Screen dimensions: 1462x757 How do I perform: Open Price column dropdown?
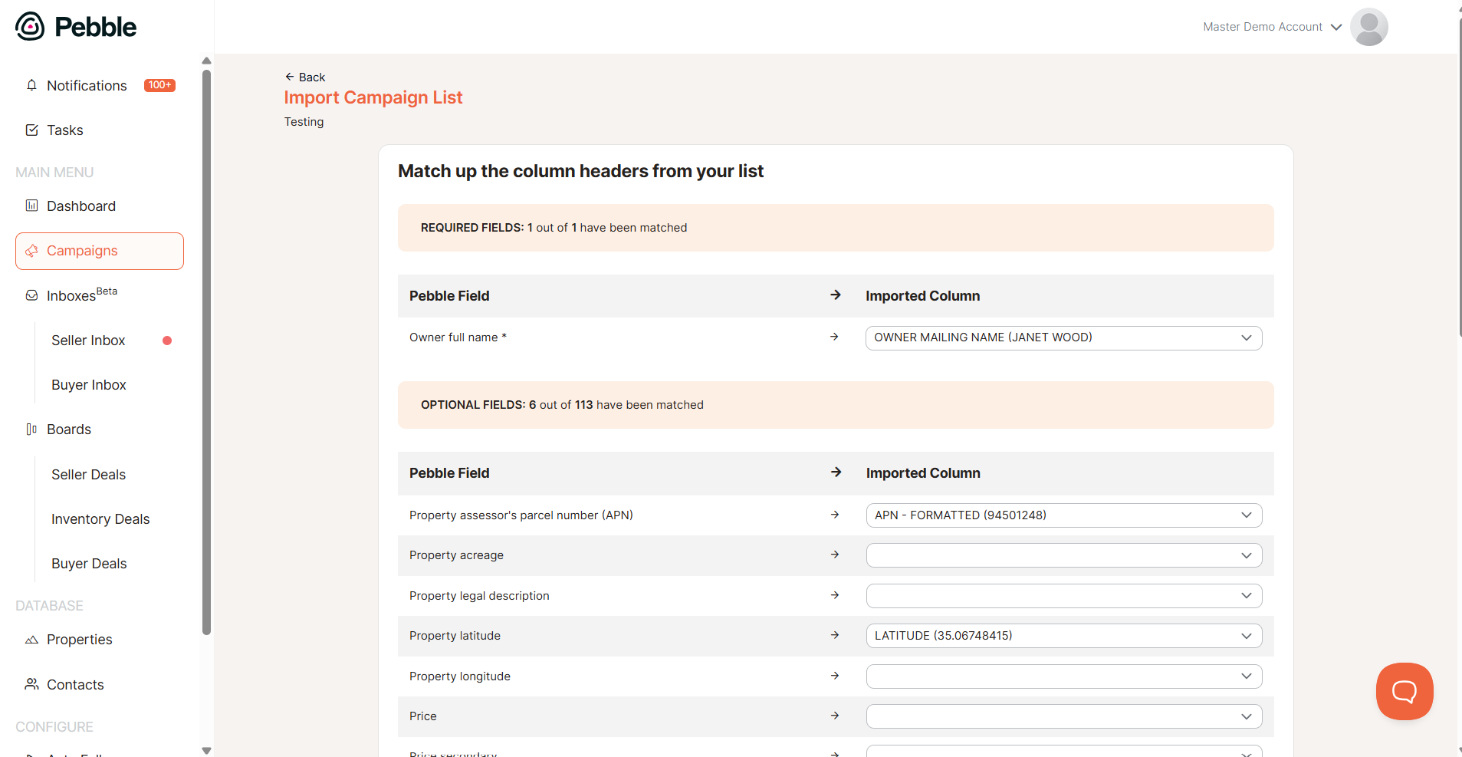[x=1064, y=716]
